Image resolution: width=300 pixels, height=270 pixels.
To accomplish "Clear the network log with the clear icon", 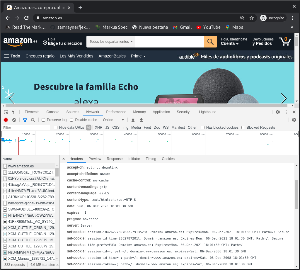I will click(13, 120).
